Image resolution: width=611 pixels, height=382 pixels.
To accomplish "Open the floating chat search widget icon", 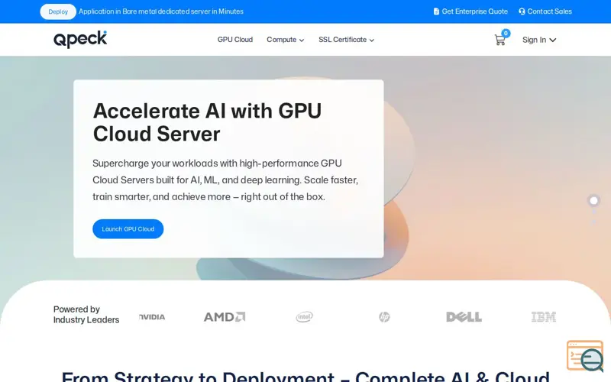I will (585, 356).
